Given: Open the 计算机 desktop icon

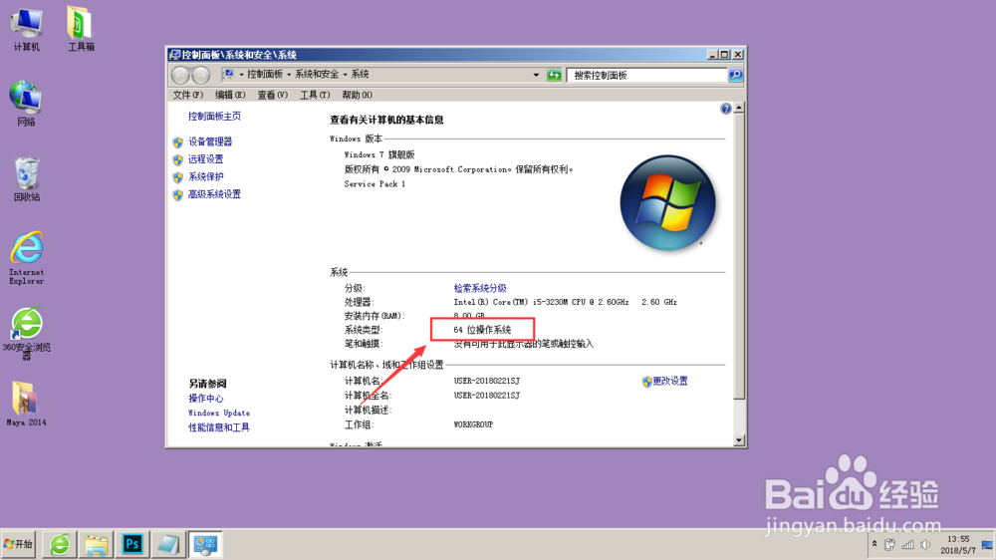Looking at the screenshot, I should point(26,29).
